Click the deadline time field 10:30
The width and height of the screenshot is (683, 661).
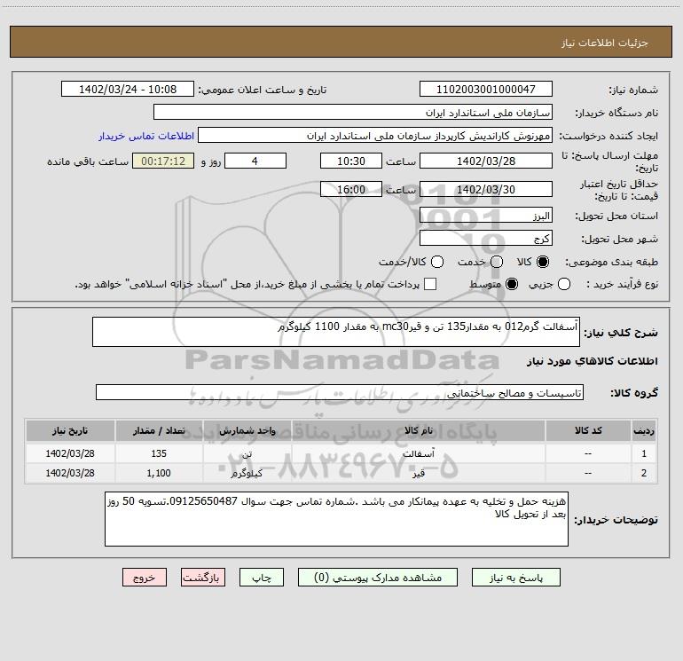(351, 161)
